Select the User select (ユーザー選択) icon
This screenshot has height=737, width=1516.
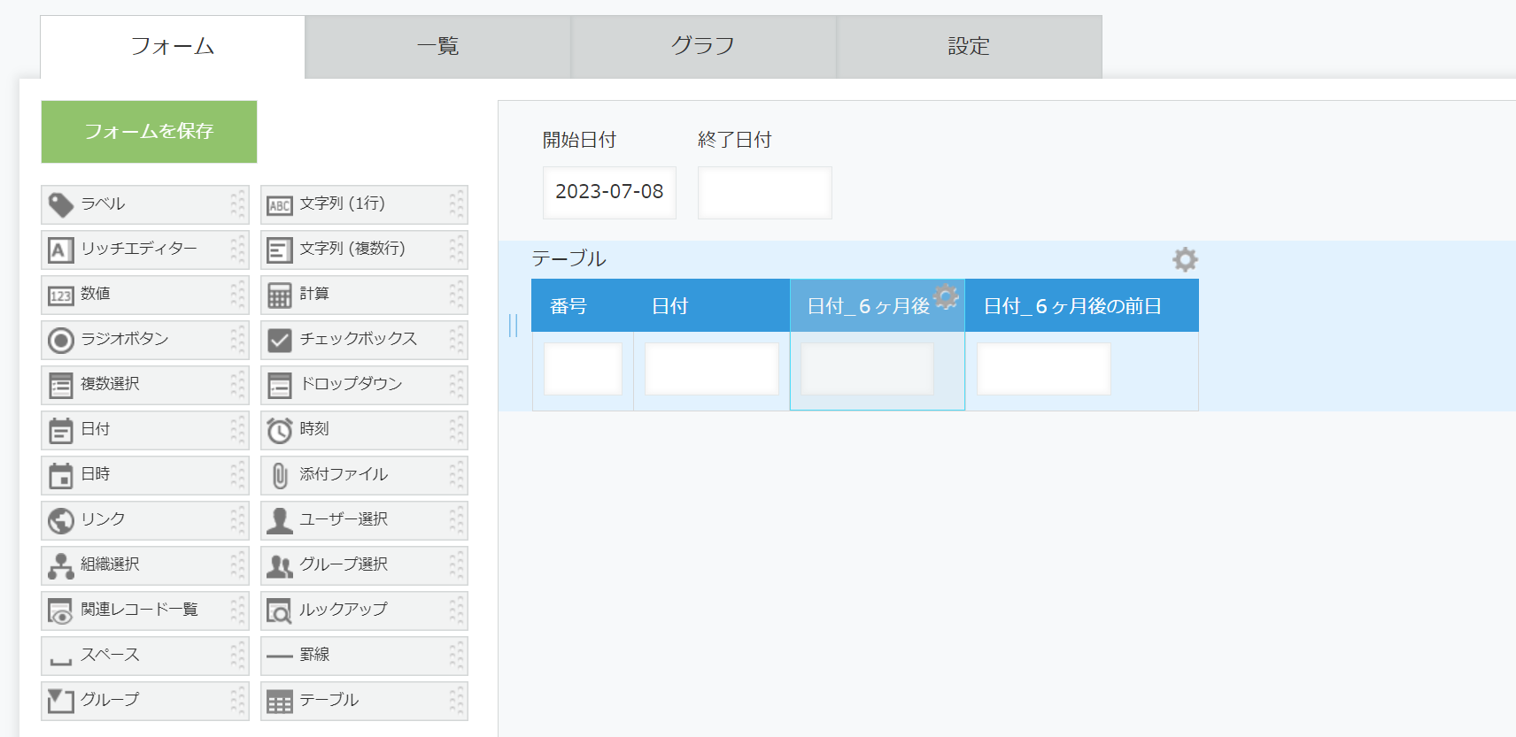tap(280, 520)
